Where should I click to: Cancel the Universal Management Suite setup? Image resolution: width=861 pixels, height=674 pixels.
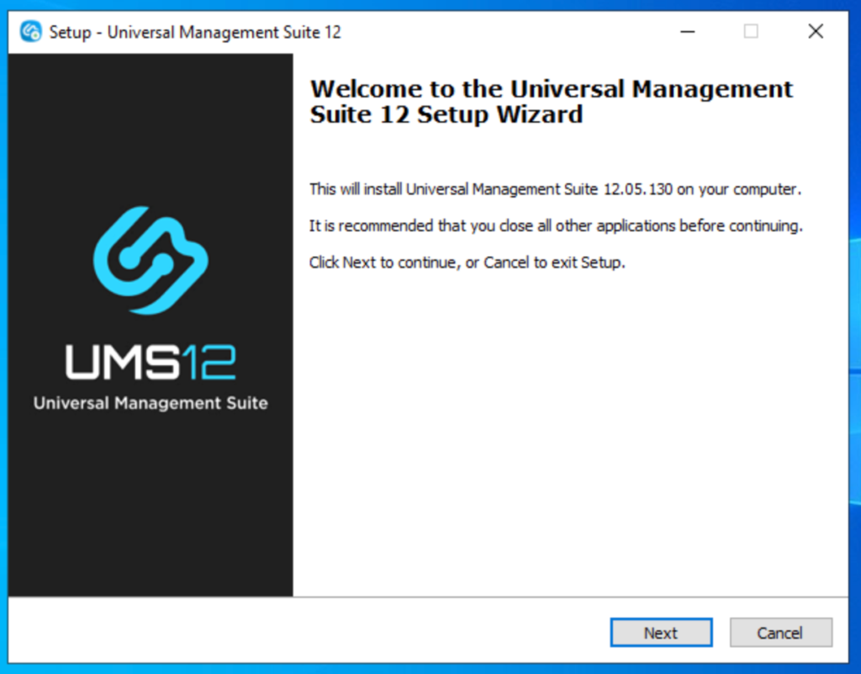pos(780,633)
